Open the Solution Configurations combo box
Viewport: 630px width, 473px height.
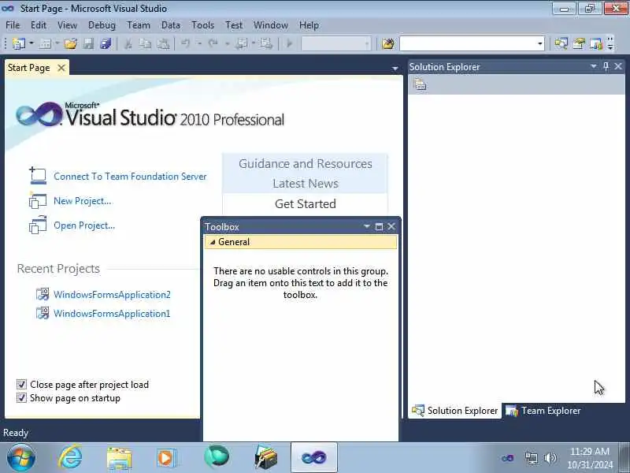[x=336, y=43]
